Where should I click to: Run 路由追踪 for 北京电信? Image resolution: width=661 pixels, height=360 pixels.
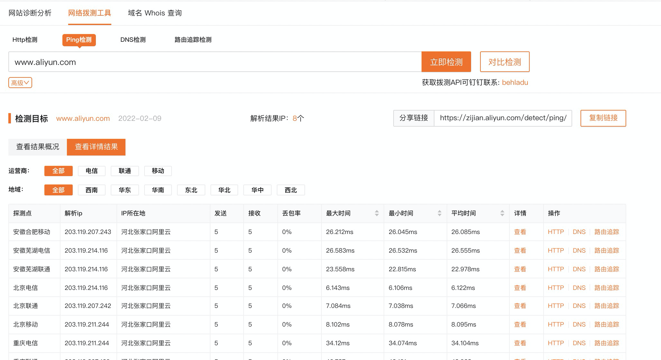607,288
